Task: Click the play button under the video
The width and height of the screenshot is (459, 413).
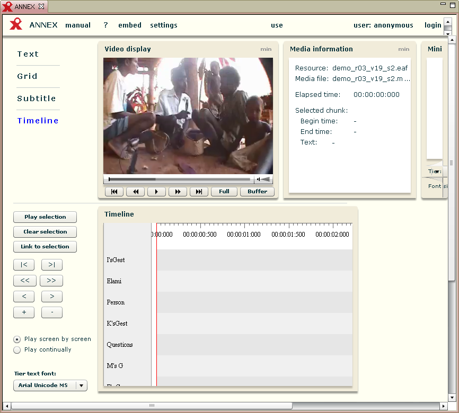Action: [156, 192]
